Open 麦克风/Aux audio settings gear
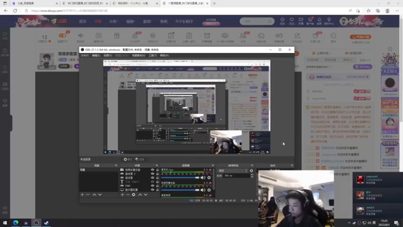Viewport: 403px width, 227px height. point(209,178)
